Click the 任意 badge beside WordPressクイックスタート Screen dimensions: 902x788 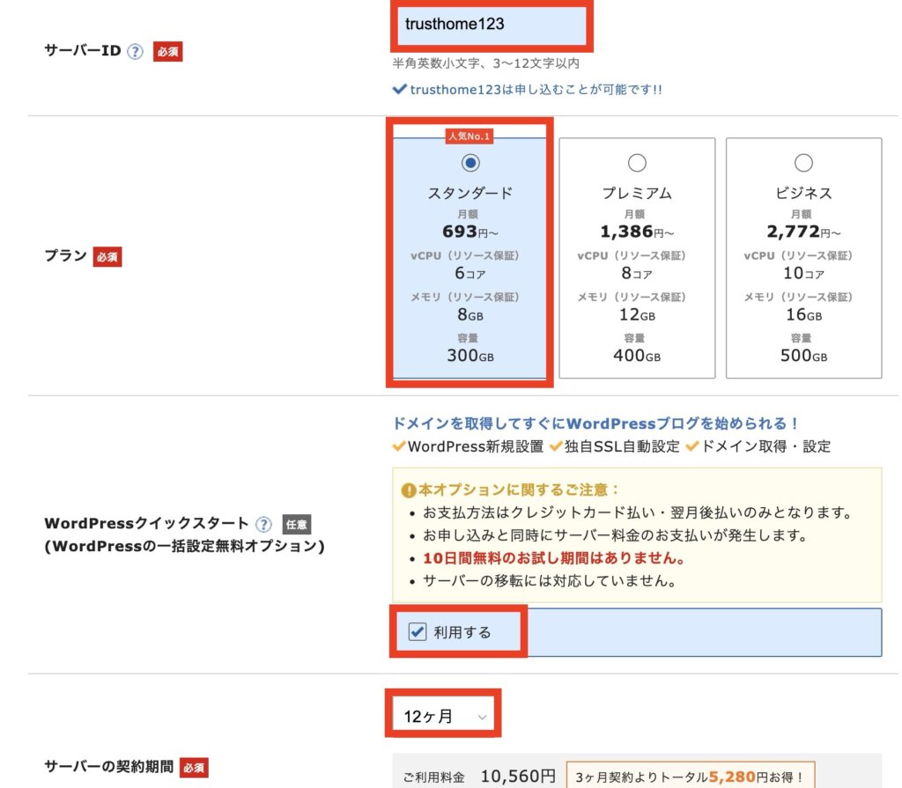(x=296, y=525)
